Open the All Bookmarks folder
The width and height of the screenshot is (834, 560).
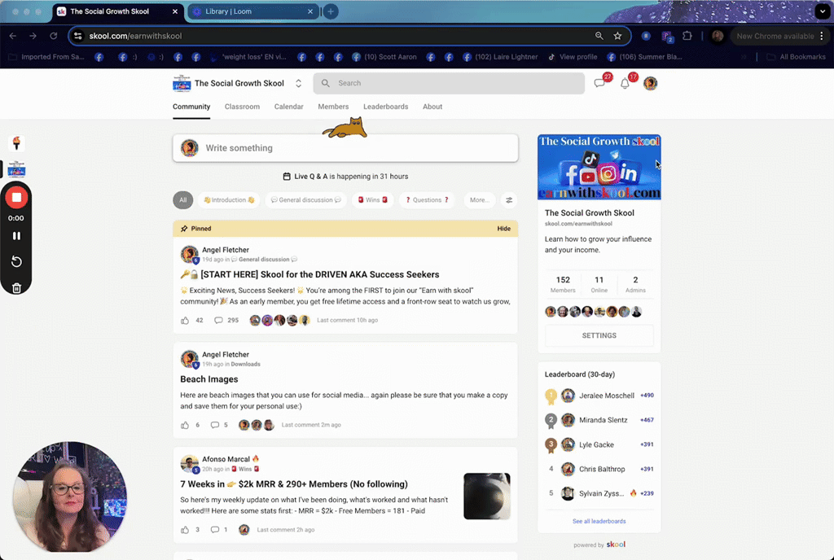797,57
